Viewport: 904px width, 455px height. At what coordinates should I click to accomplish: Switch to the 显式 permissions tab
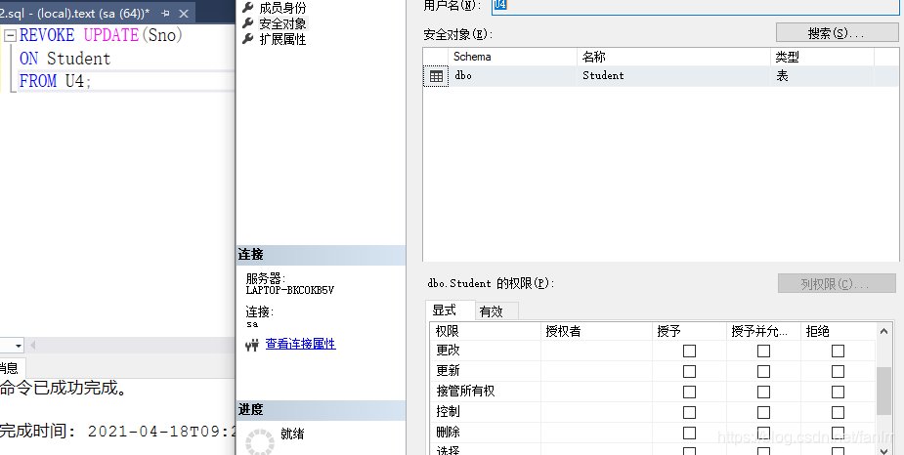(x=451, y=310)
